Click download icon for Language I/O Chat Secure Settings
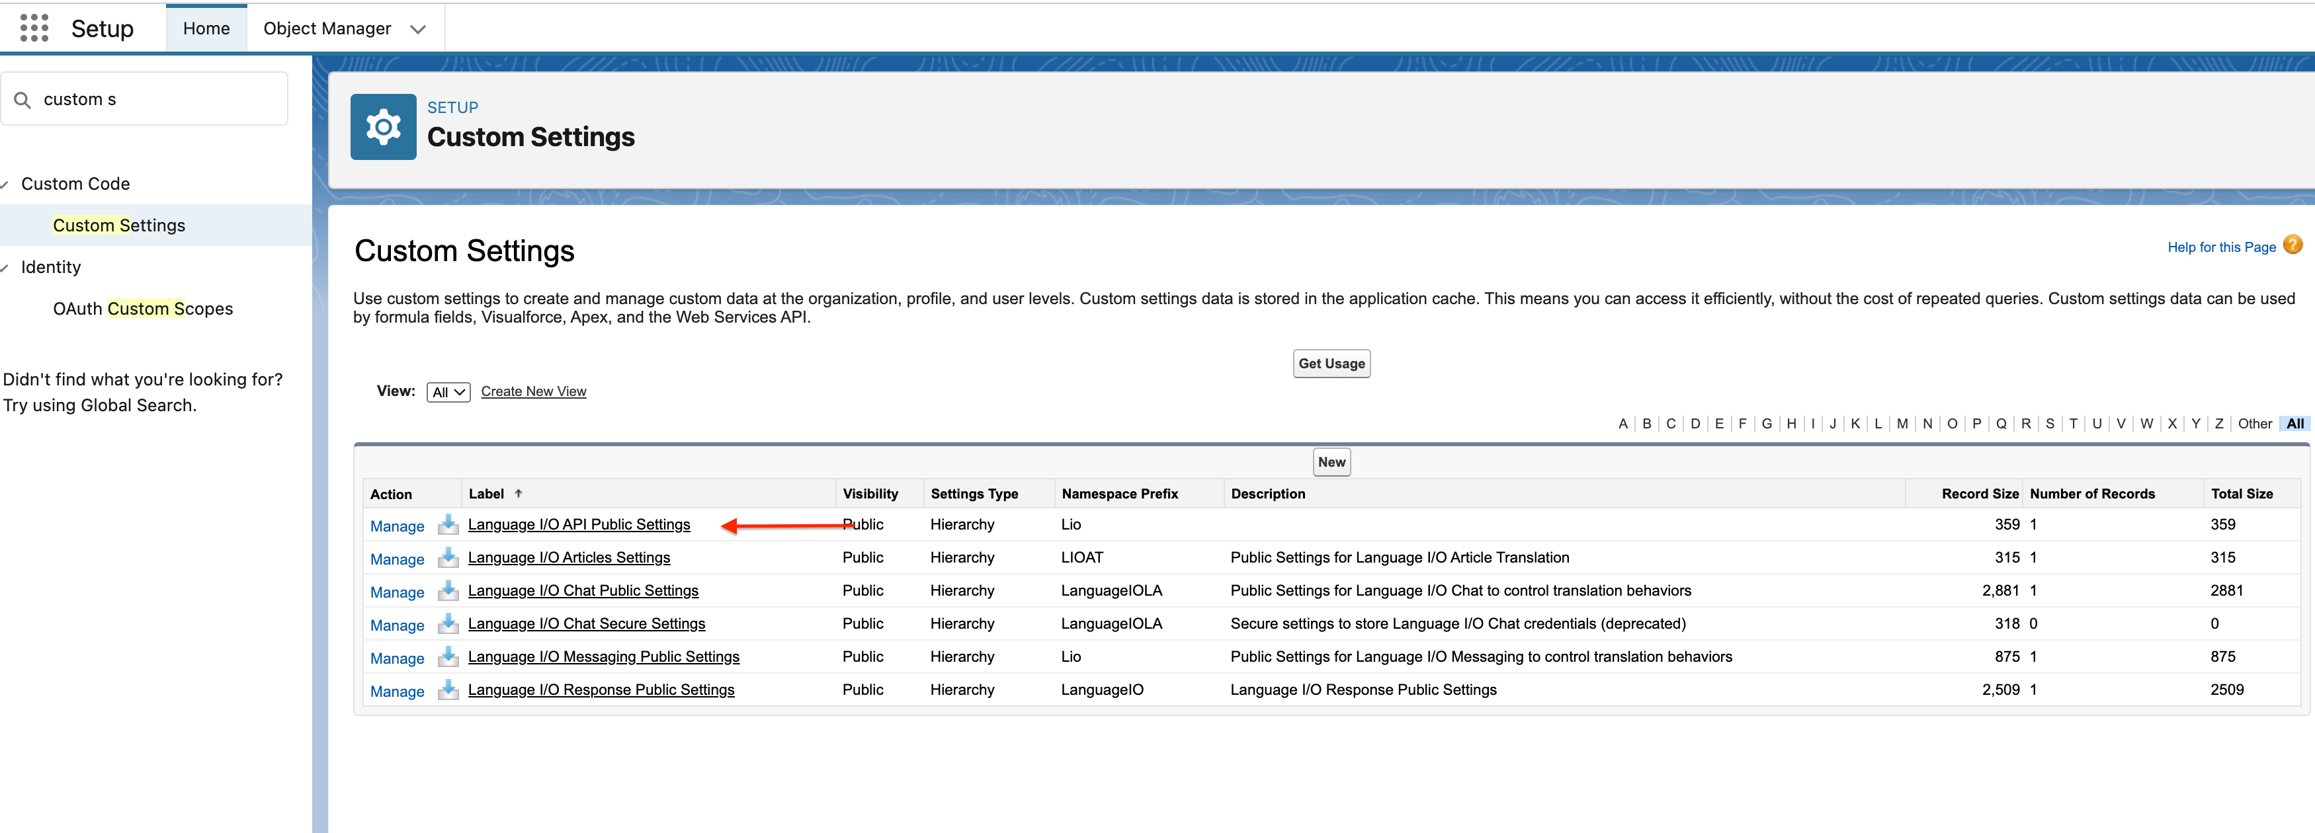 [x=448, y=623]
